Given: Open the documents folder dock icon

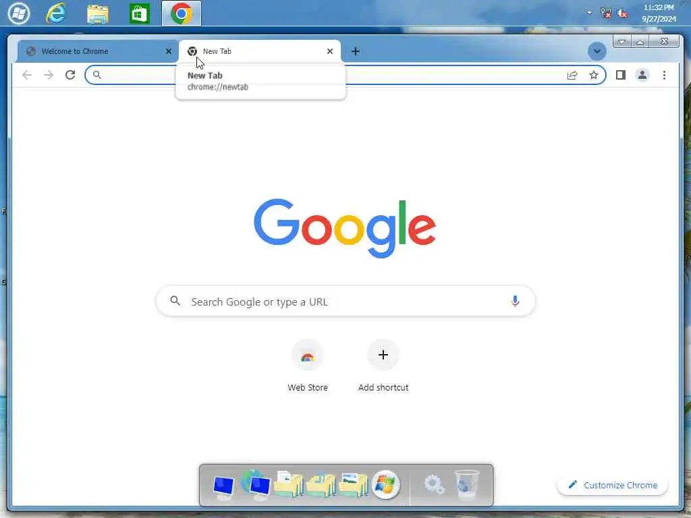Looking at the screenshot, I should (288, 484).
